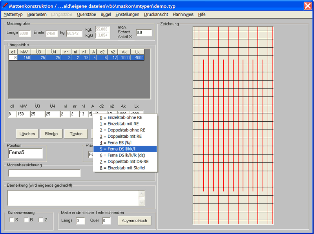Close the Mattenkonstruktion window

tap(308, 5)
